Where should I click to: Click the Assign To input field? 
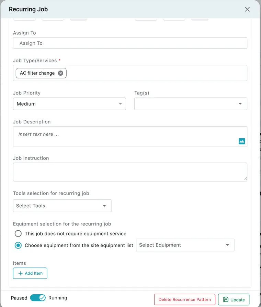tap(130, 43)
